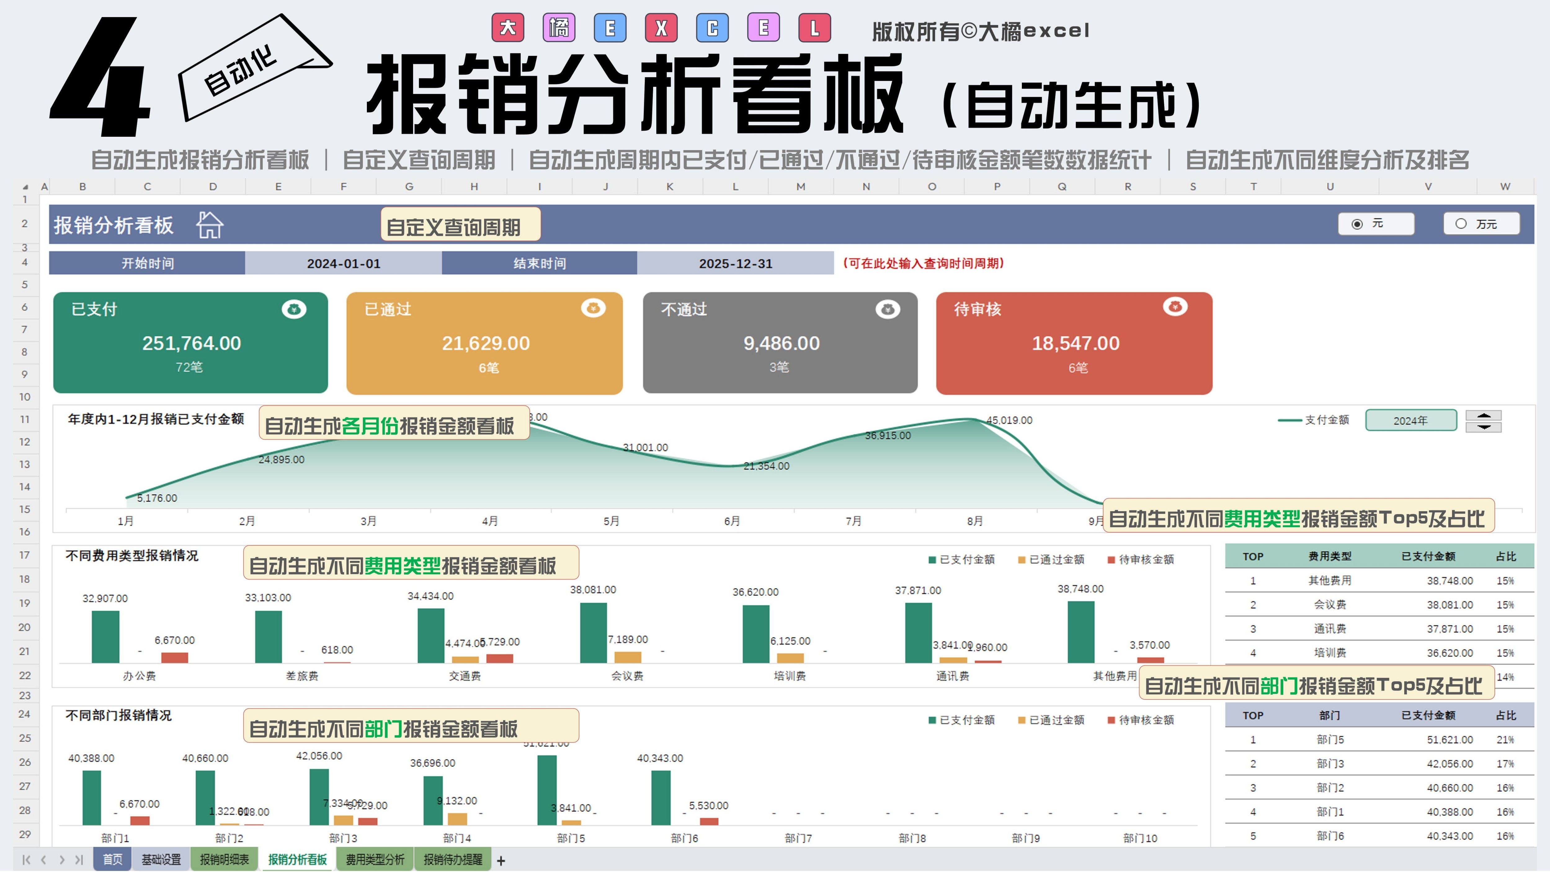Click money icon on 已通过 card
This screenshot has width=1550, height=872.
[x=593, y=308]
